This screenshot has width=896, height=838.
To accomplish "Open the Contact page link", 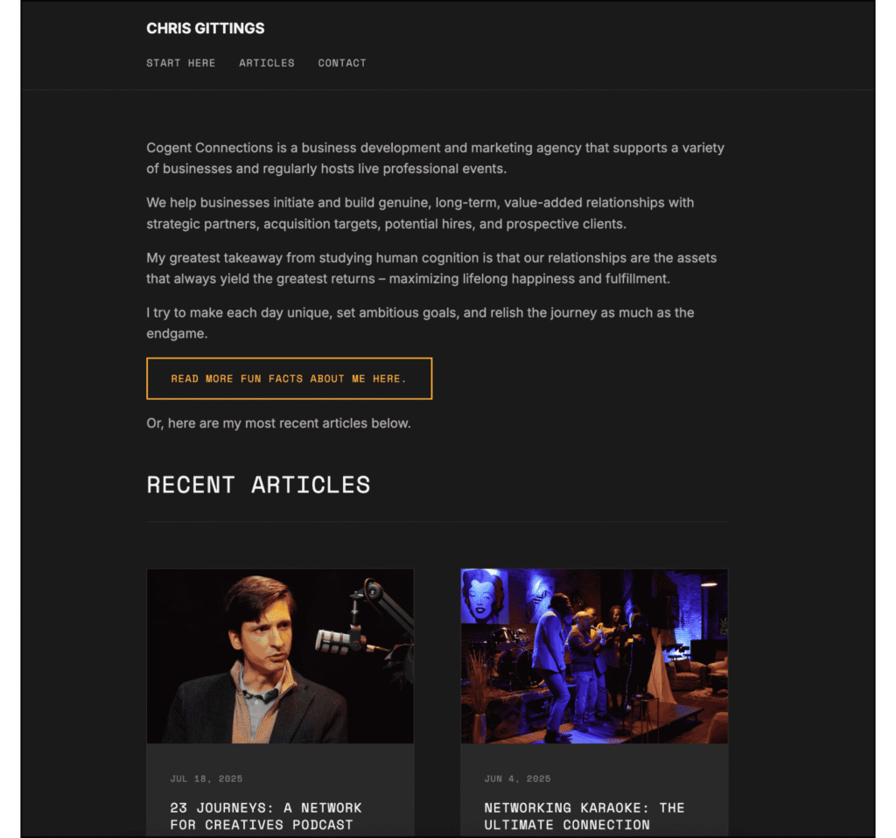I will [x=342, y=63].
